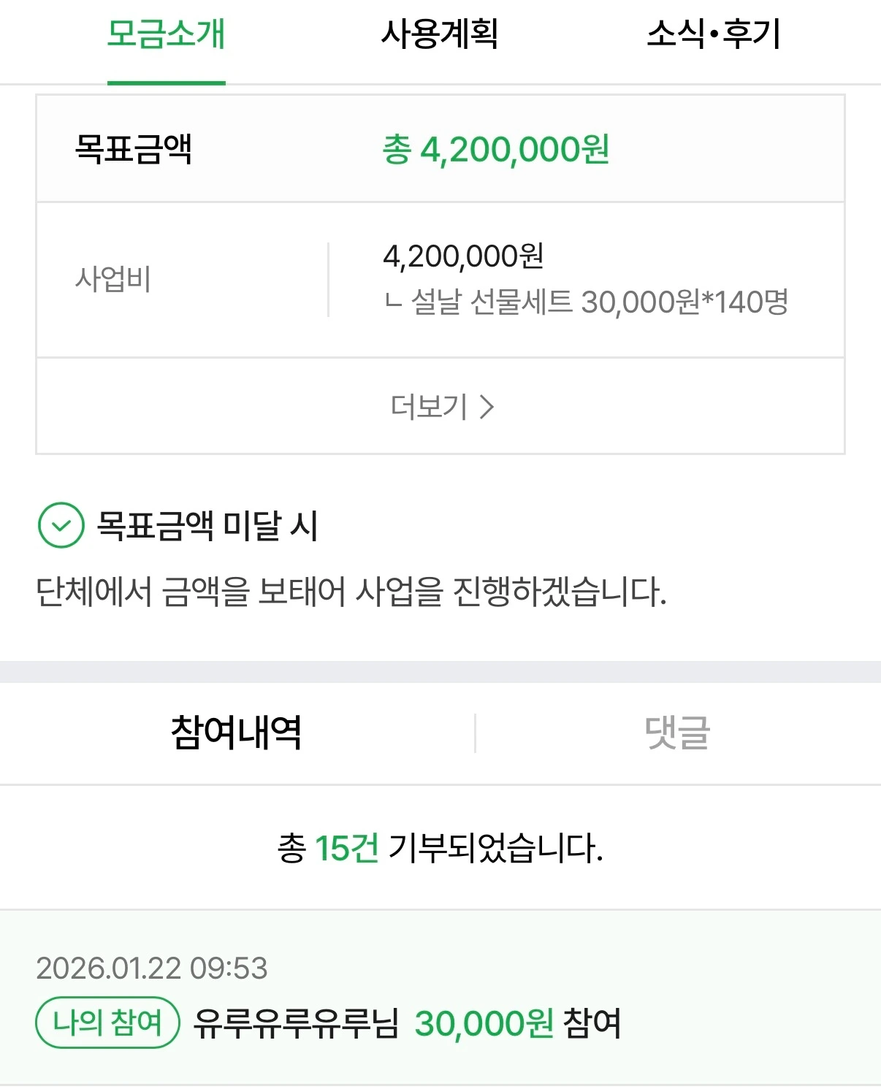Click the 총 15건 기부되었습니다 summary
The height and width of the screenshot is (1089, 881).
(440, 849)
